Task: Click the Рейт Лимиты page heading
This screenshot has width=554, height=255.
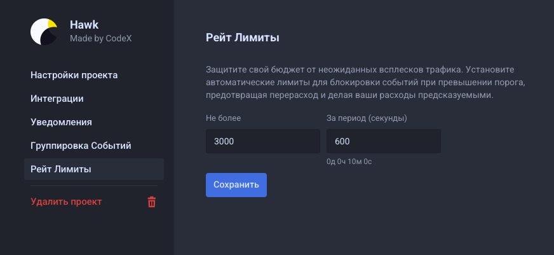Action: click(243, 38)
